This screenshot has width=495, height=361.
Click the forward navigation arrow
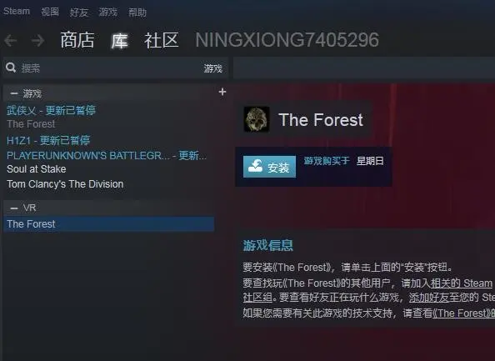(37, 40)
